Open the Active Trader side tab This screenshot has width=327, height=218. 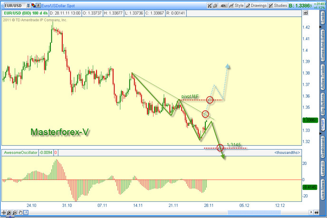pos(323,77)
